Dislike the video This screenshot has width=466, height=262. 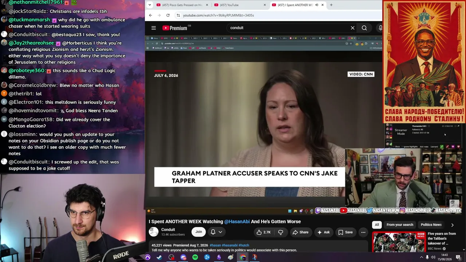pyautogui.click(x=281, y=232)
